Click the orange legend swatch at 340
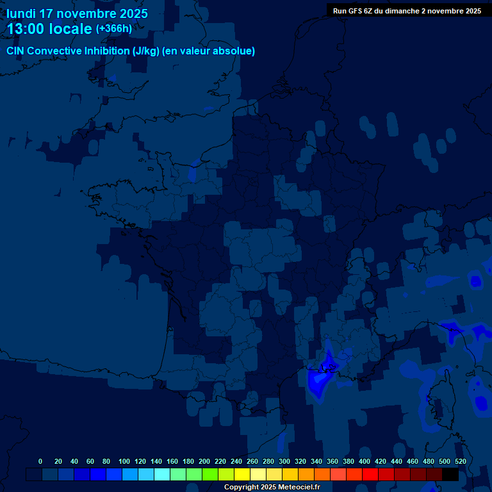 tap(322, 474)
